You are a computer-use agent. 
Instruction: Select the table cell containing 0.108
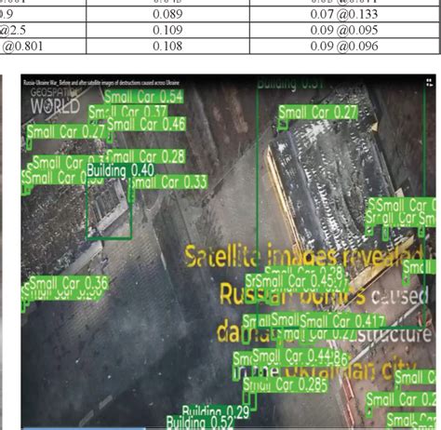tap(167, 46)
